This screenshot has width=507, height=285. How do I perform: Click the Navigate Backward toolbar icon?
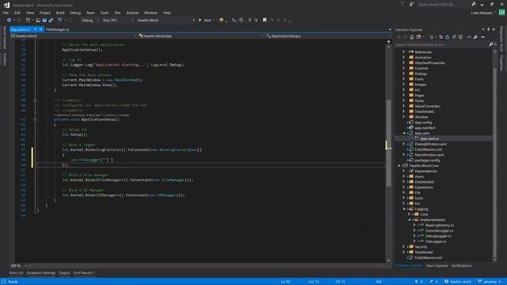pyautogui.click(x=9, y=20)
